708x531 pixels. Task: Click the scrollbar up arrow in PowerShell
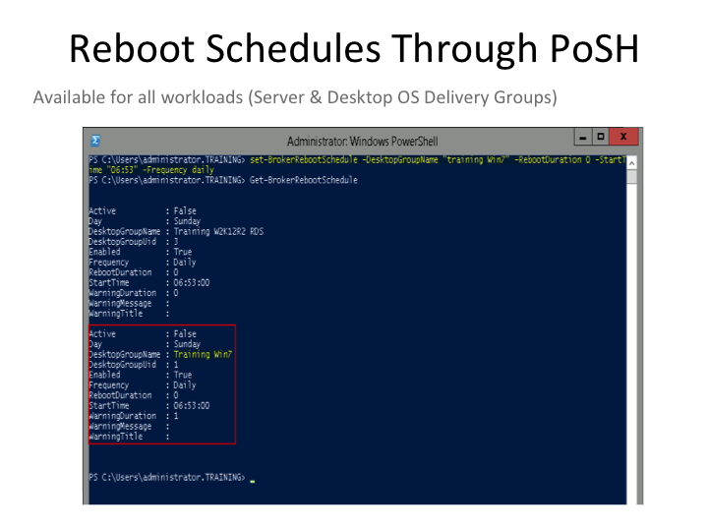click(x=631, y=162)
